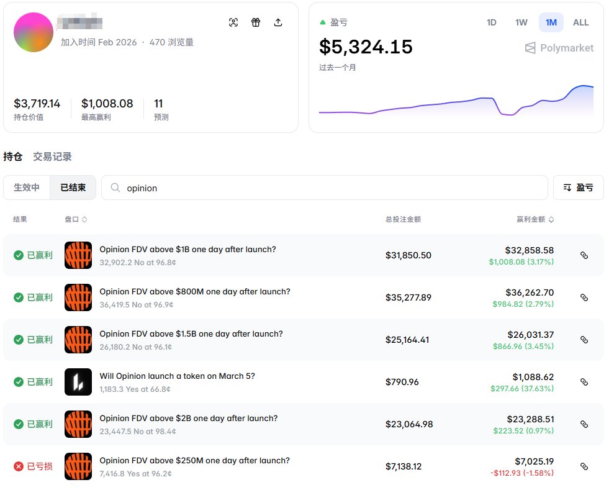Image resolution: width=609 pixels, height=490 pixels.
Task: Click loss value -$112.93 (-1.58%)
Action: 522,473
